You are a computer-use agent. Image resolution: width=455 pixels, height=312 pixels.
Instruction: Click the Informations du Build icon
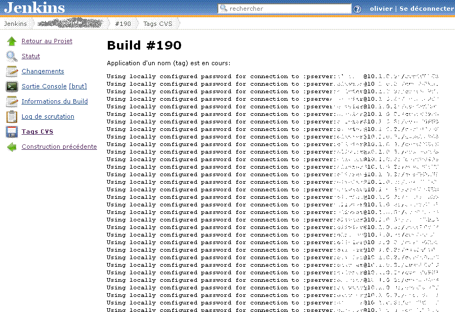pyautogui.click(x=11, y=102)
